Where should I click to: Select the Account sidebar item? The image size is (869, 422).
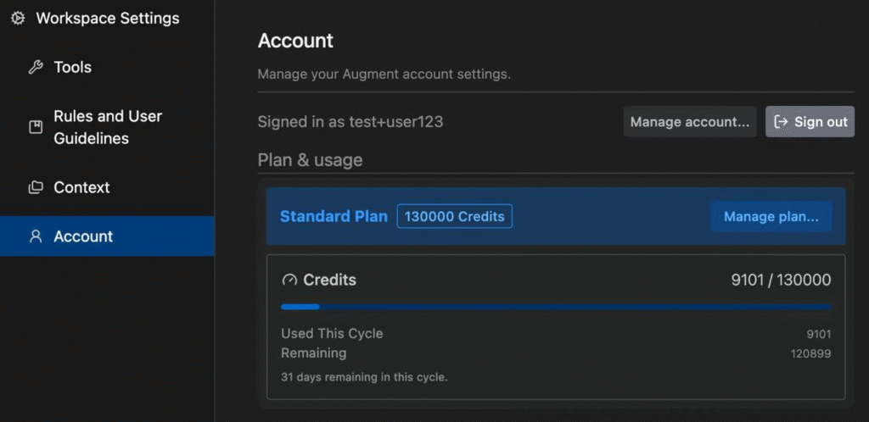[x=83, y=236]
